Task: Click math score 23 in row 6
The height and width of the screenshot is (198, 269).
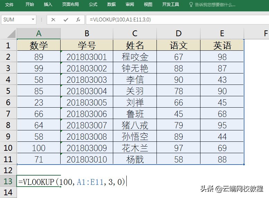Action: [x=39, y=102]
